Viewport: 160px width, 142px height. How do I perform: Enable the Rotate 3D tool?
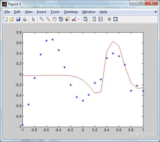[61, 19]
